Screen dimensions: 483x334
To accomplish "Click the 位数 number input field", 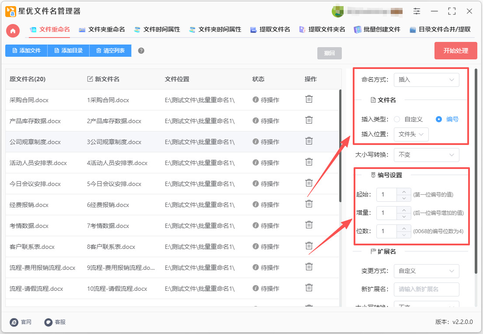I will pos(386,231).
